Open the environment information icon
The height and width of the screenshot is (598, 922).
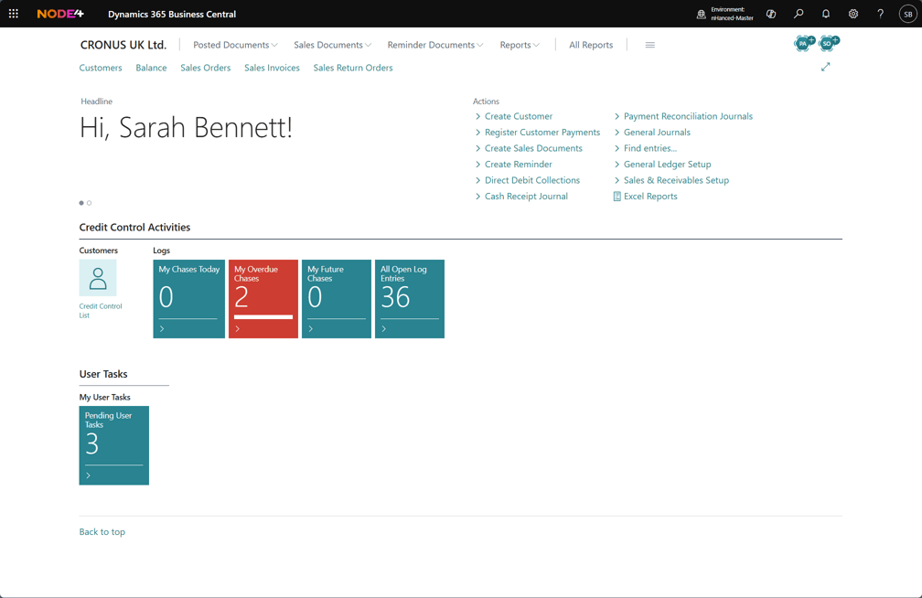pos(701,14)
